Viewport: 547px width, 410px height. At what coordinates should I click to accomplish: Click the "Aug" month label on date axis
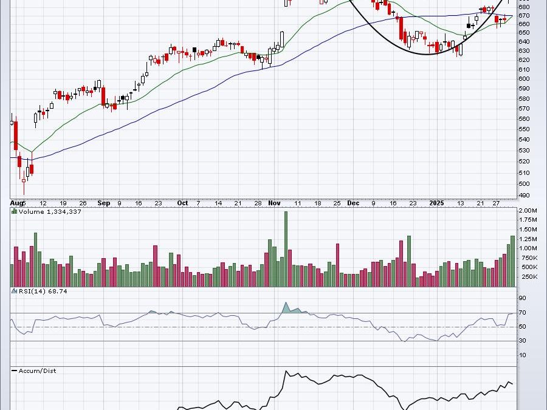point(16,203)
